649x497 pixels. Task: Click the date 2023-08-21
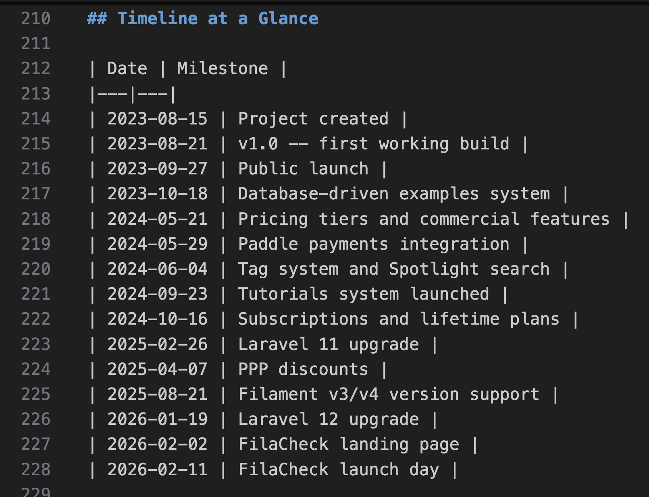click(x=157, y=144)
